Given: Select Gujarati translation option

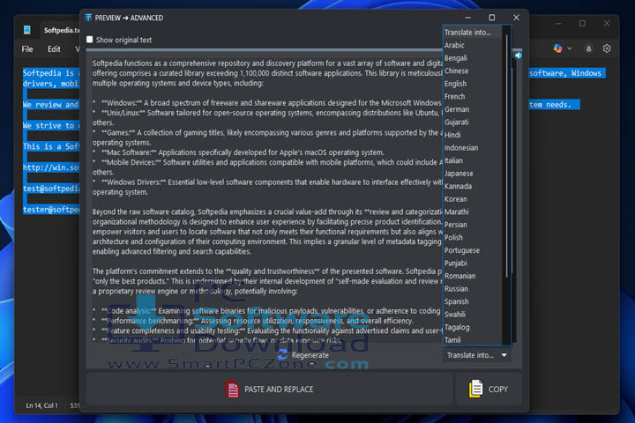Looking at the screenshot, I should pyautogui.click(x=456, y=122).
